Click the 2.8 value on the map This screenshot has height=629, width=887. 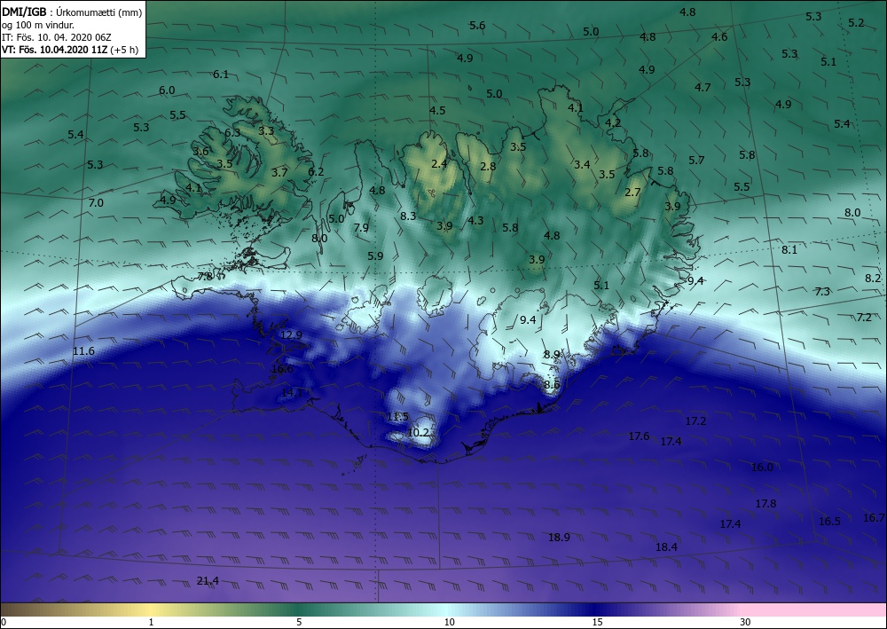488,166
